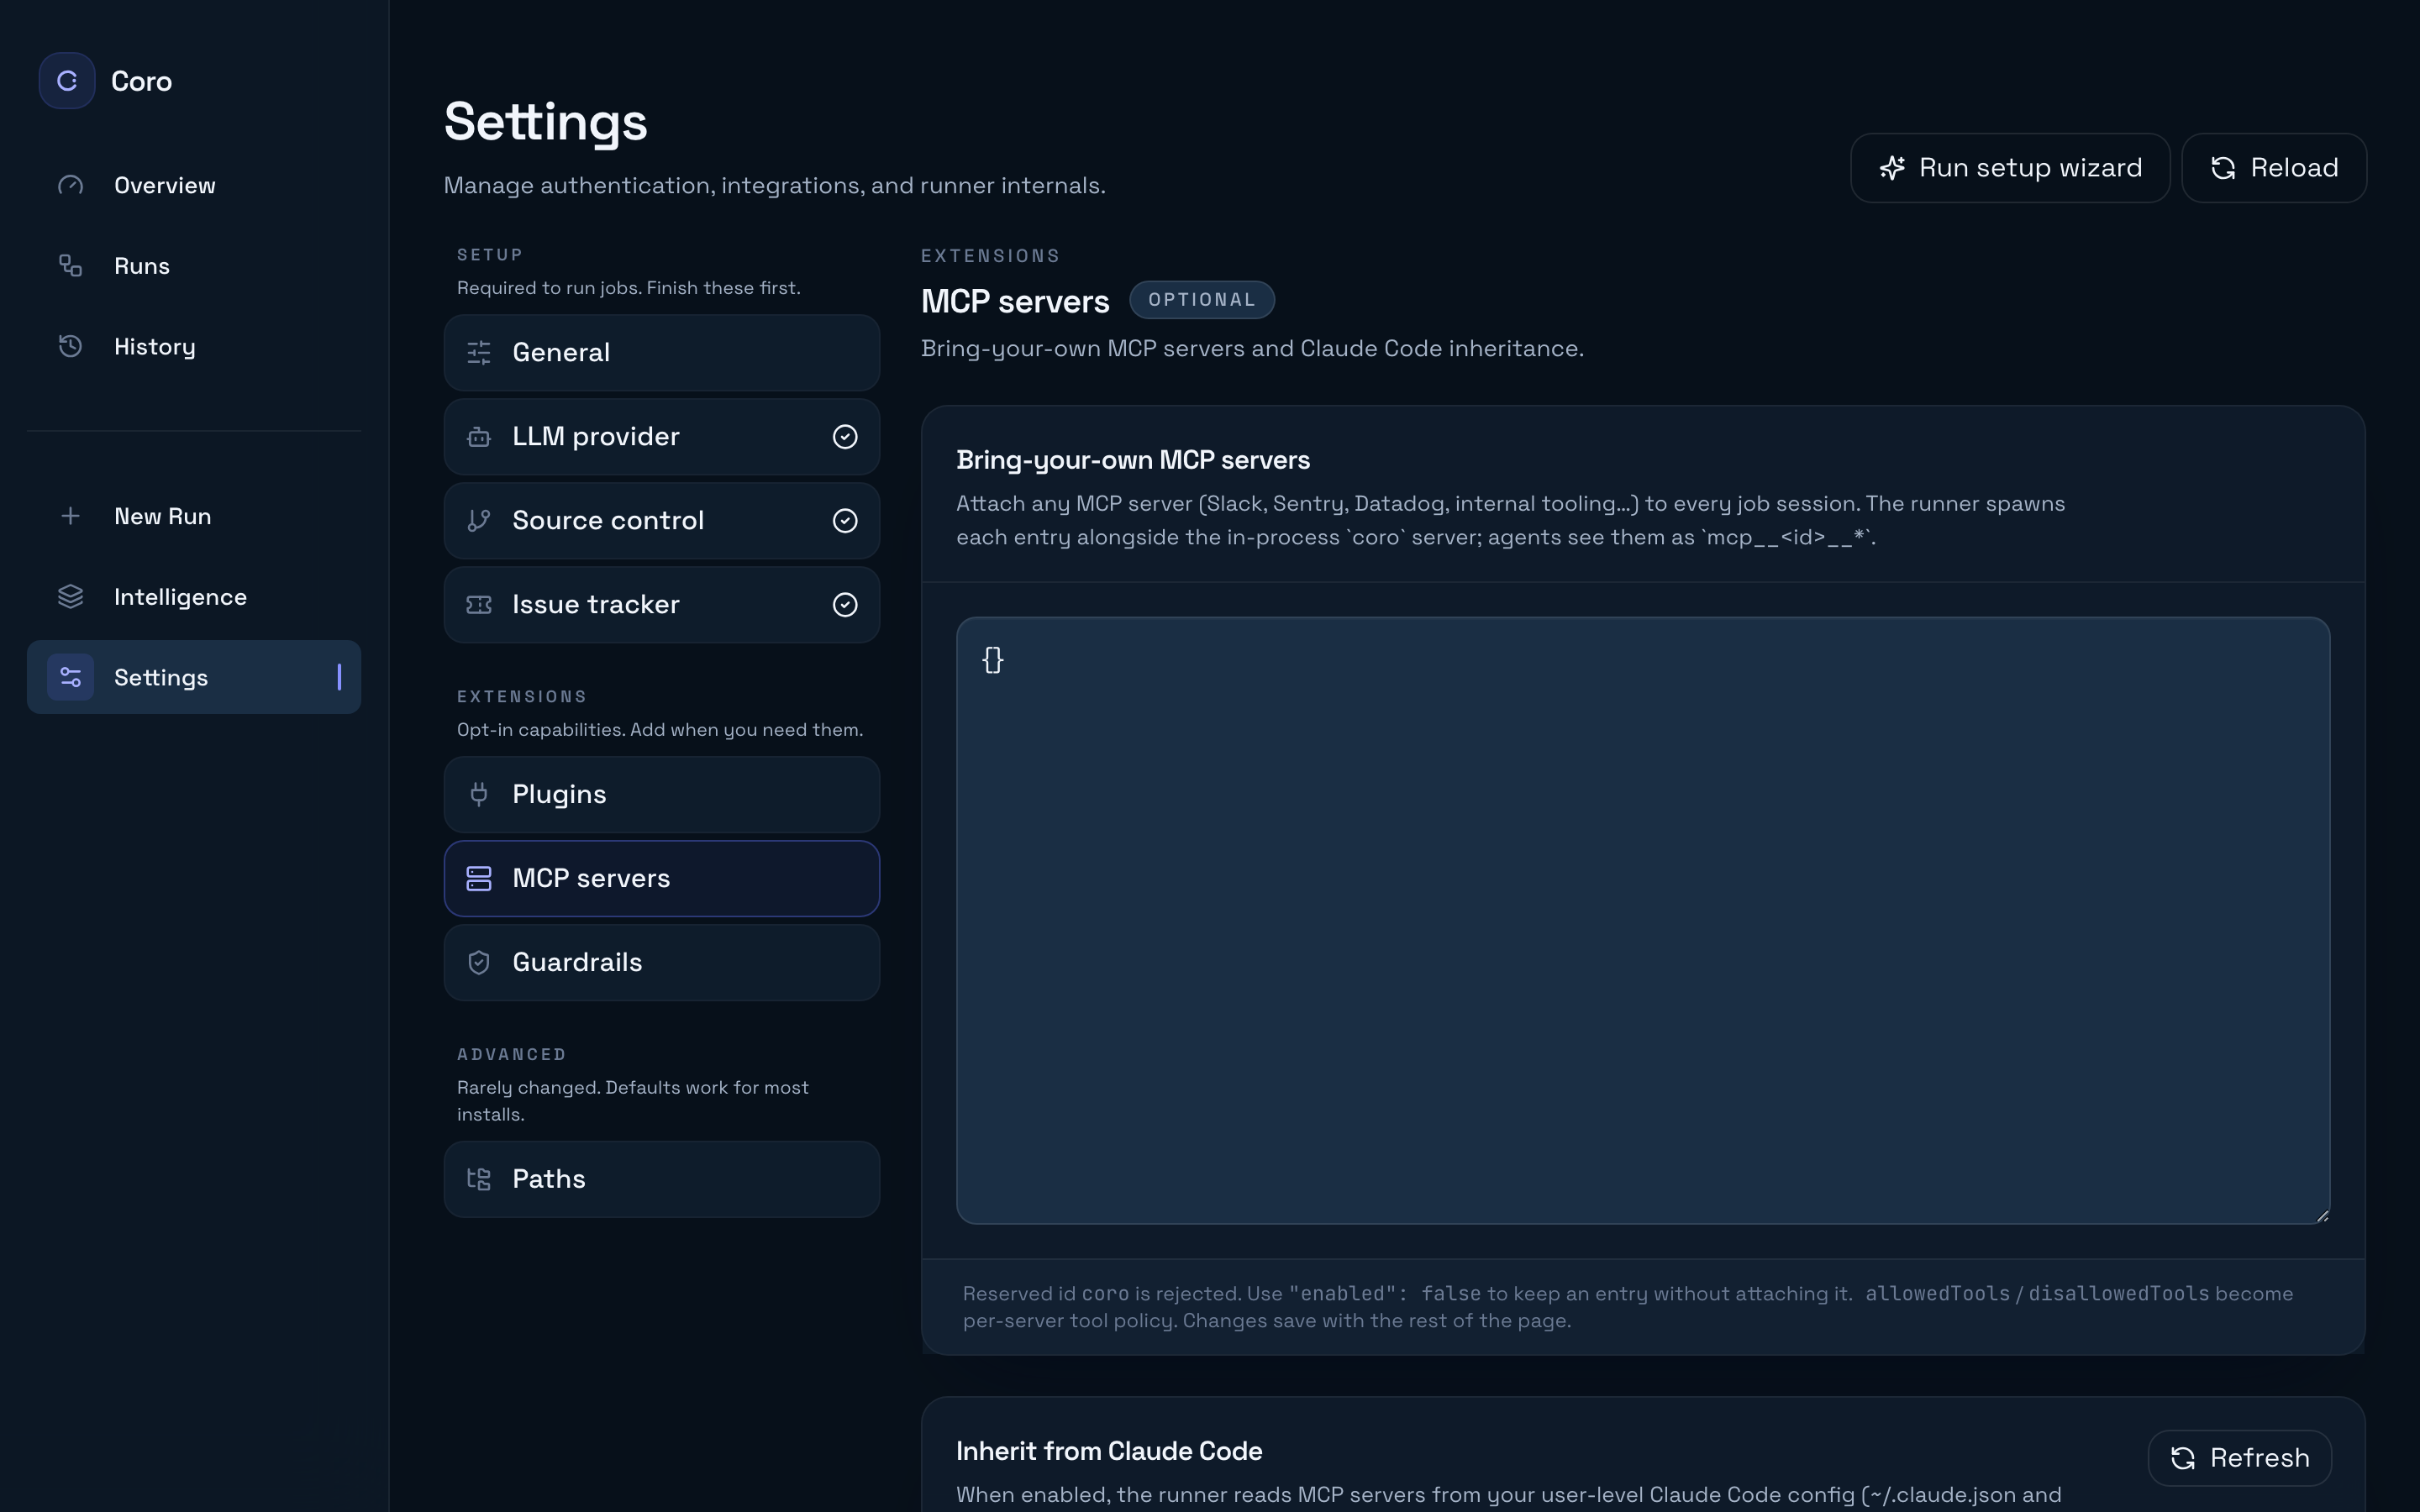Open History from the sidebar

click(194, 346)
